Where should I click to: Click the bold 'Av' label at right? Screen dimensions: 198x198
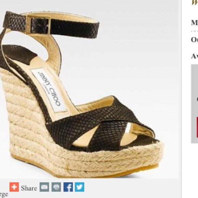[195, 56]
